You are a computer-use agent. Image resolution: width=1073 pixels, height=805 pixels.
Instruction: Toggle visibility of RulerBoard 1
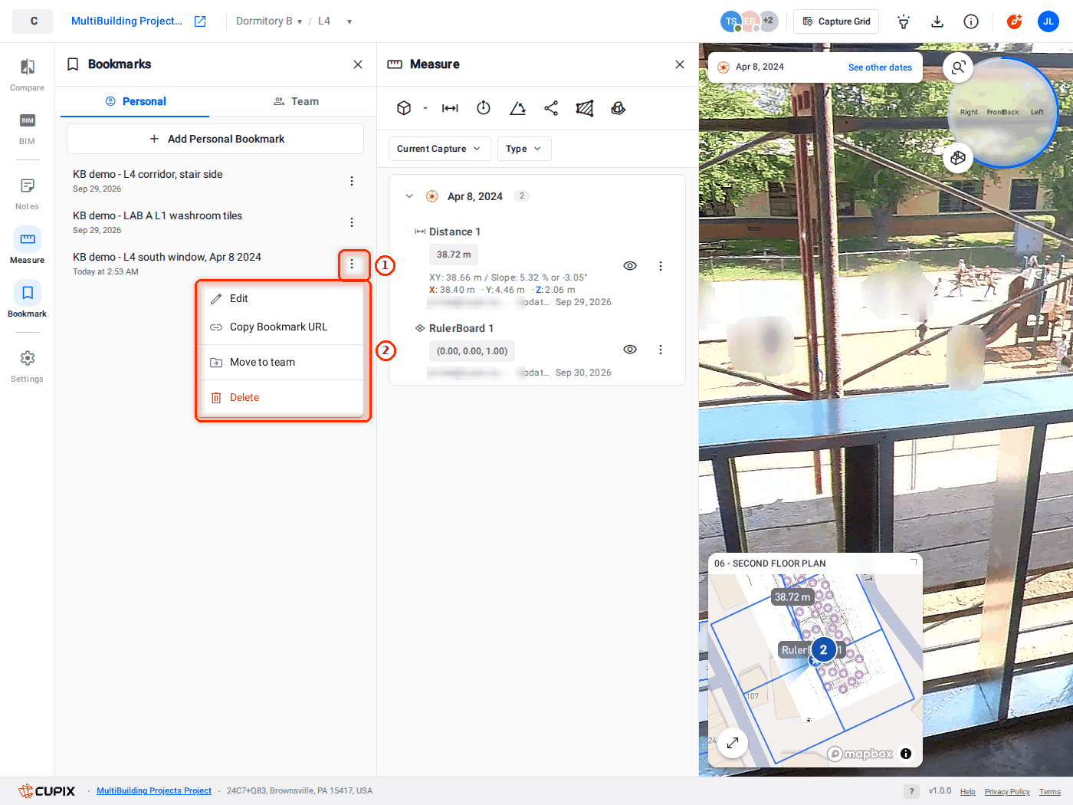pos(630,350)
